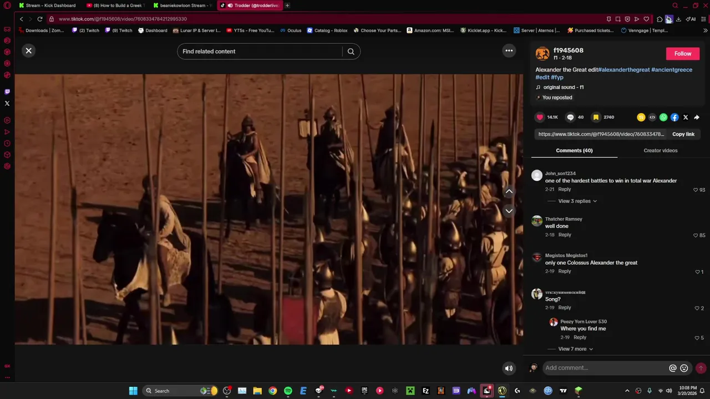The width and height of the screenshot is (710, 399).
Task: Open X in the Opera sidebar
Action: click(7, 104)
